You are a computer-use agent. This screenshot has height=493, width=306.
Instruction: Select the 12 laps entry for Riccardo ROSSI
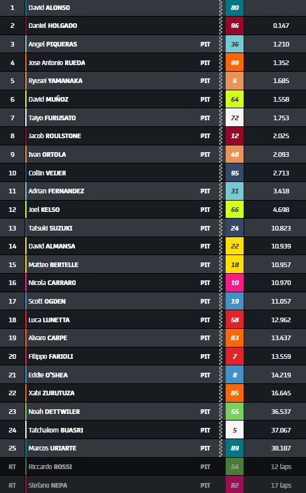tap(281, 466)
